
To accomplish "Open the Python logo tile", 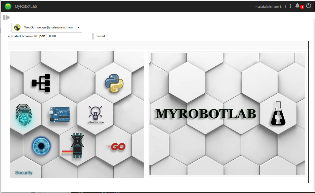I will point(114,83).
